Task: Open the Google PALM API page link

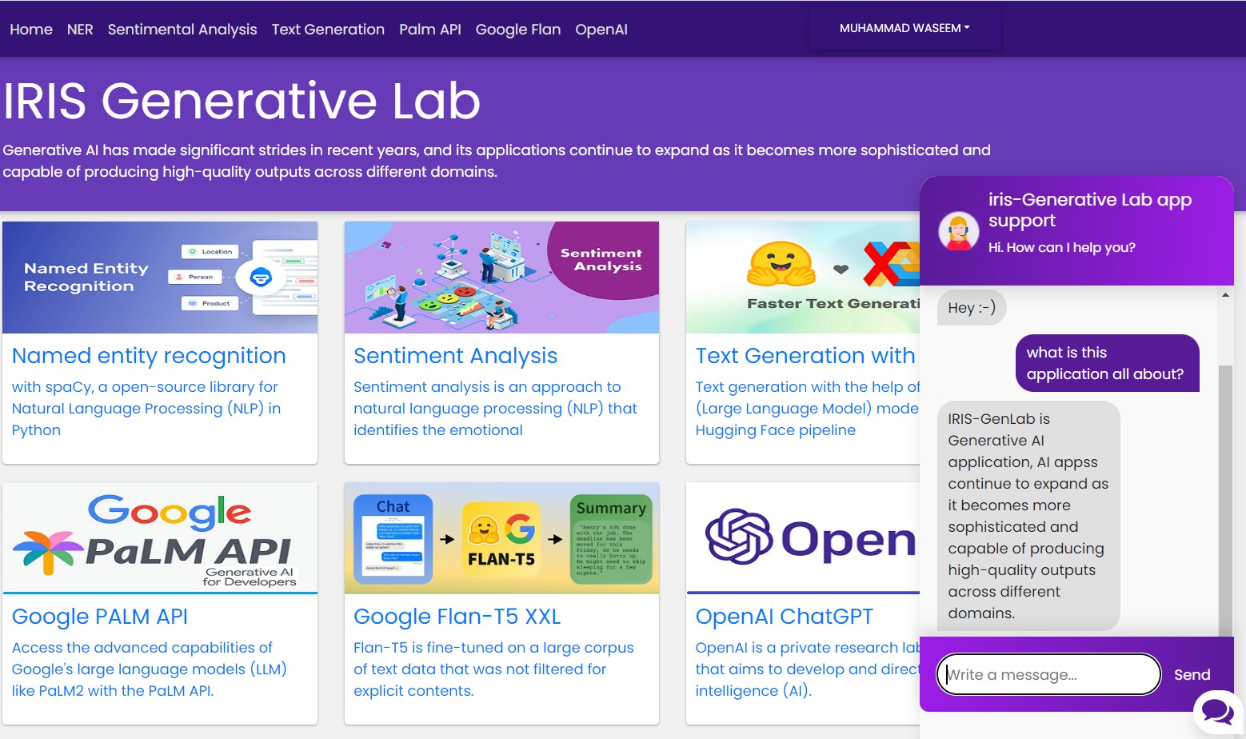Action: (99, 617)
